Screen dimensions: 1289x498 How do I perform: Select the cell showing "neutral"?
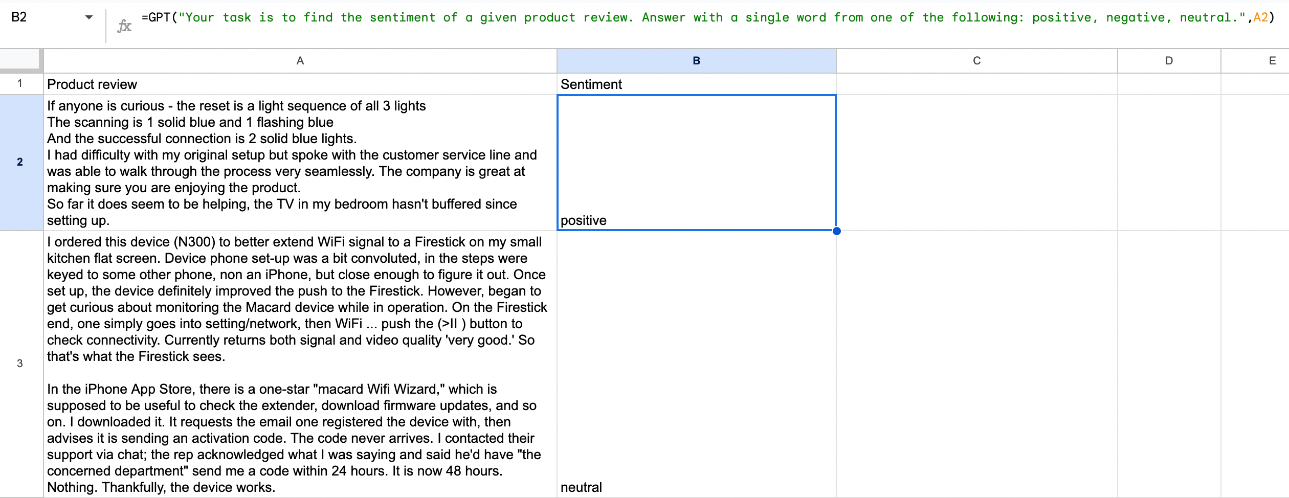tap(696, 363)
